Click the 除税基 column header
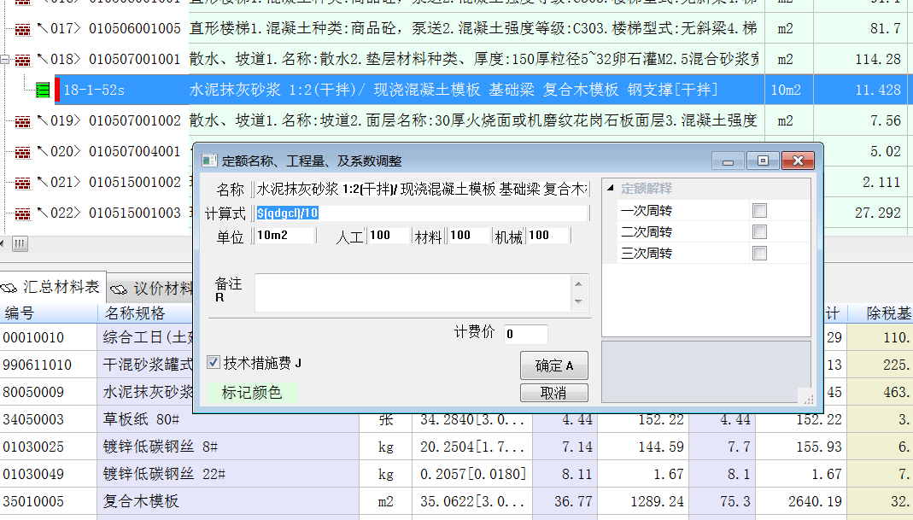The height and width of the screenshot is (520, 913). pos(881,313)
